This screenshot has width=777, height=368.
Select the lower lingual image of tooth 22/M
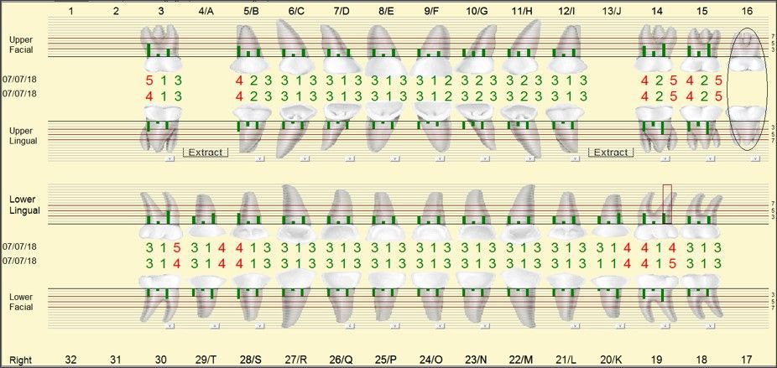520,212
